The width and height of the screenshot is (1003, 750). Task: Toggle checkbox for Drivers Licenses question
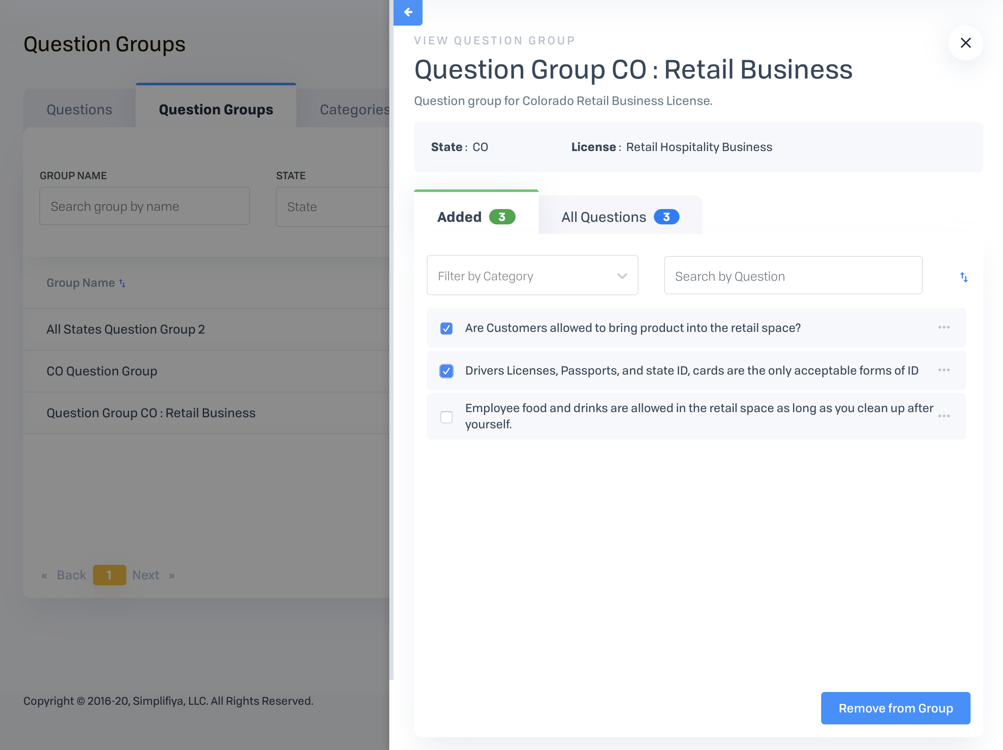[x=447, y=370]
